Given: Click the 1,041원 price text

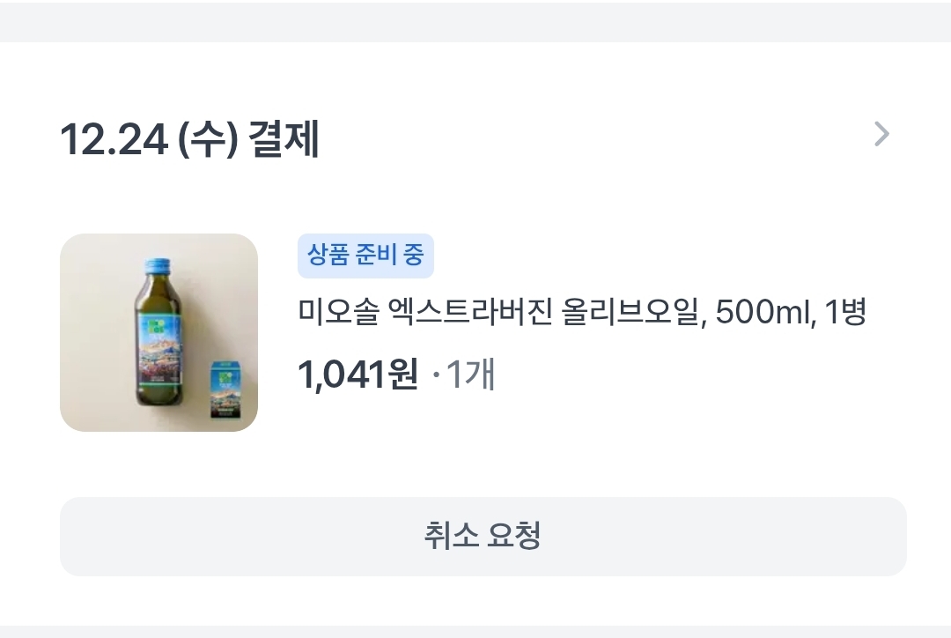Looking at the screenshot, I should click(358, 375).
